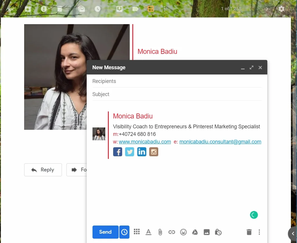Go back to inbox with the arrow
297x243 pixels.
click(x=10, y=9)
